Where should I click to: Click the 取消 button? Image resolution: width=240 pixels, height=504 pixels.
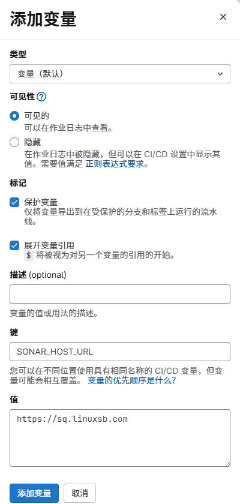tap(80, 493)
